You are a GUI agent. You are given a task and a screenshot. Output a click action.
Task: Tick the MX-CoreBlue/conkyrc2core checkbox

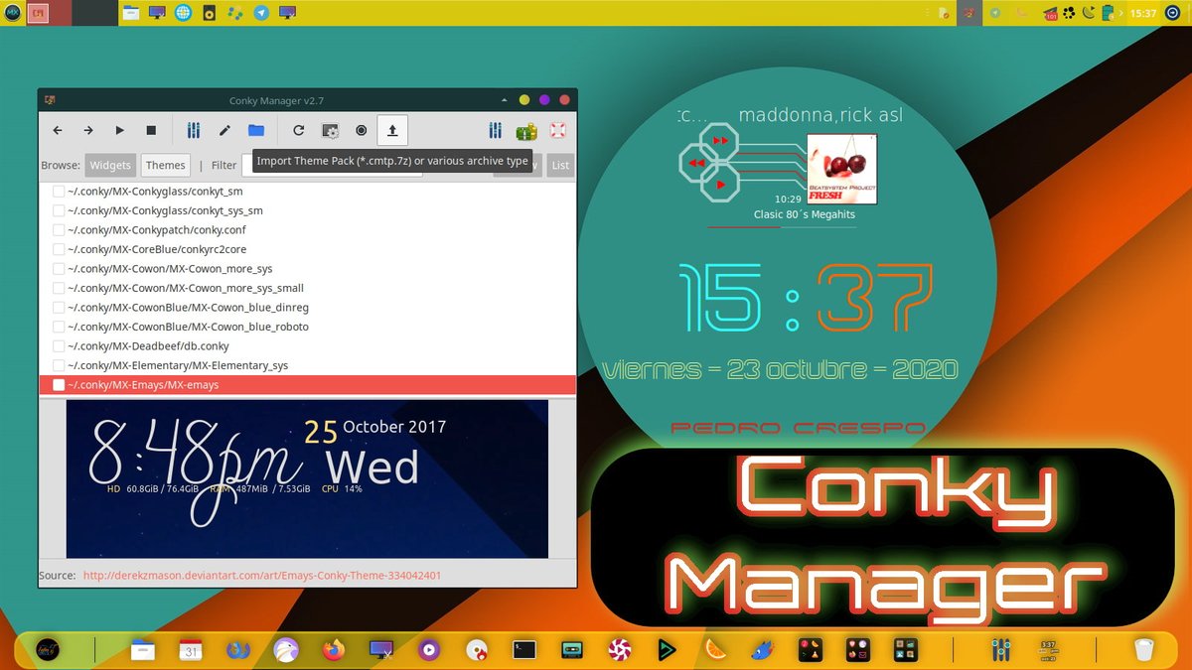click(x=59, y=249)
